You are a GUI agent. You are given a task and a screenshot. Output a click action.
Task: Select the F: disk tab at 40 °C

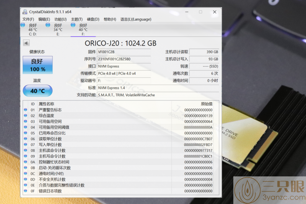83,30
